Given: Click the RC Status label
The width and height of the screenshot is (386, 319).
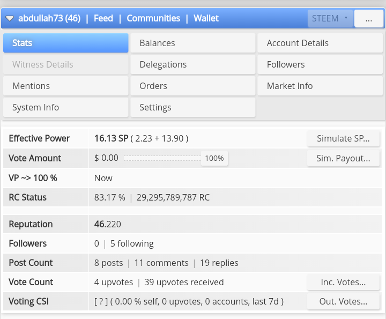Looking at the screenshot, I should pos(27,197).
